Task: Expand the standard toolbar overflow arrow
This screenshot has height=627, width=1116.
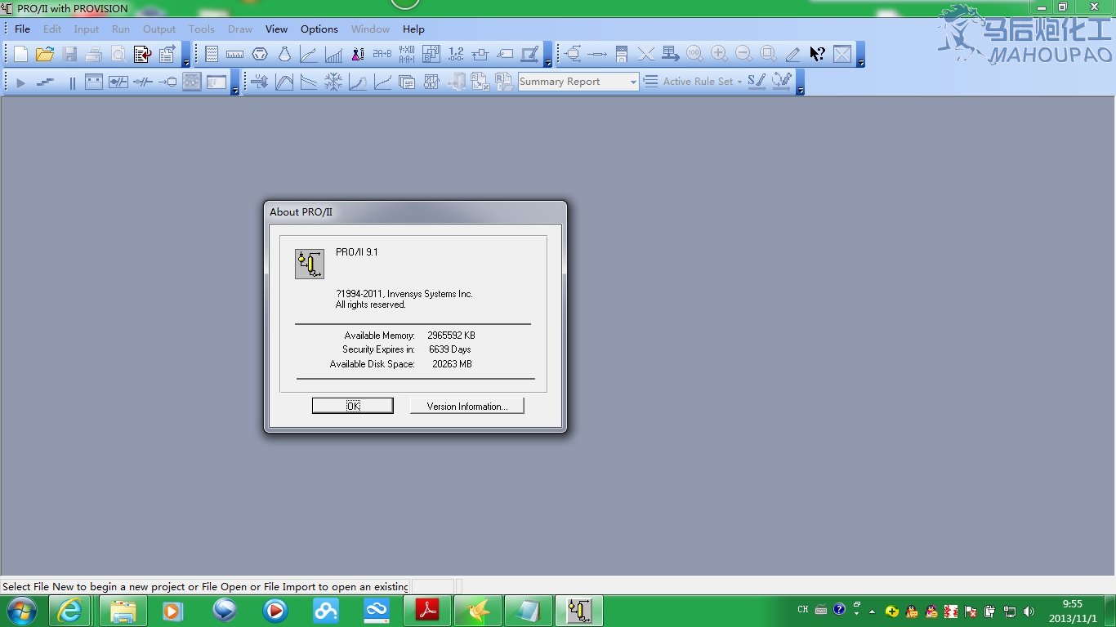Action: click(x=186, y=63)
